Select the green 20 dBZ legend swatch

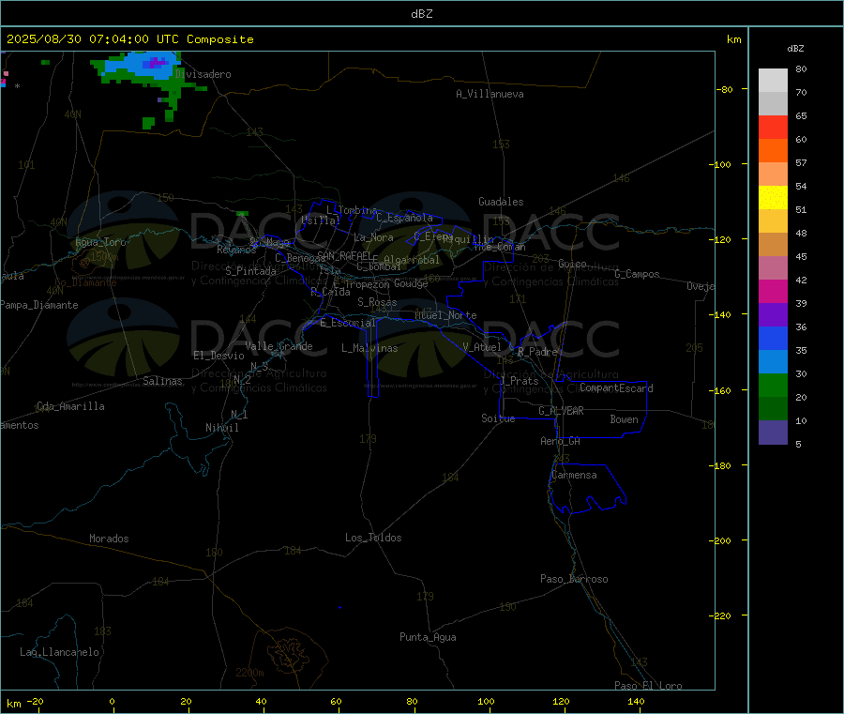773,385
